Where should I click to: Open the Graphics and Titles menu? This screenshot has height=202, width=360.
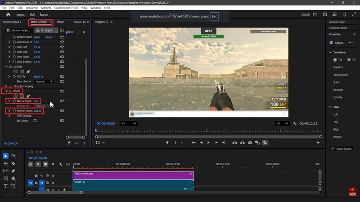tap(66, 8)
